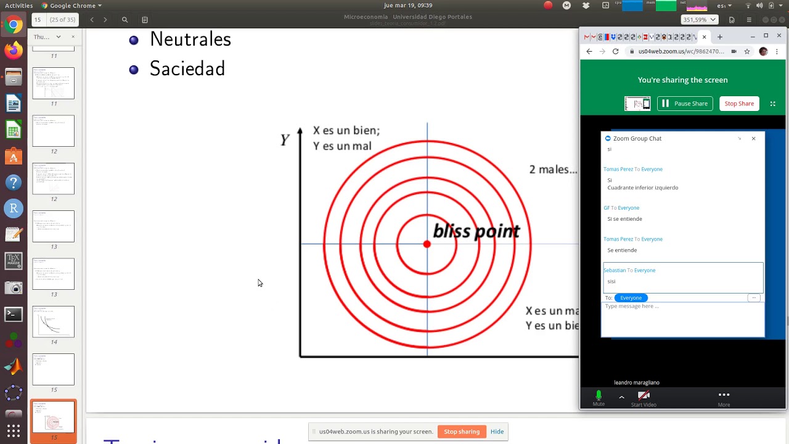Open Dropbox tray icon in the top bar

[x=586, y=6]
